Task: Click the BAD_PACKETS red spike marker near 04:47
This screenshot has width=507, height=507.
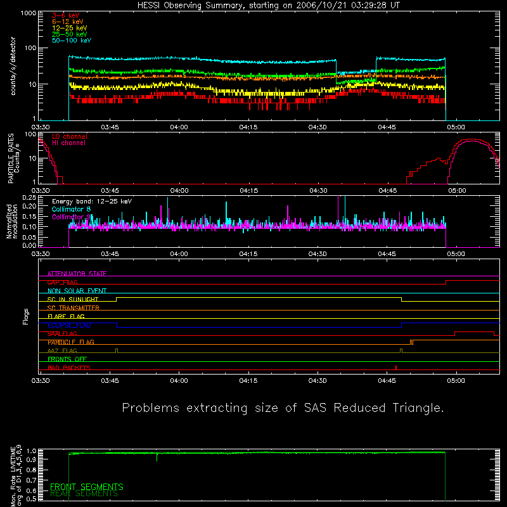Action: (396, 368)
